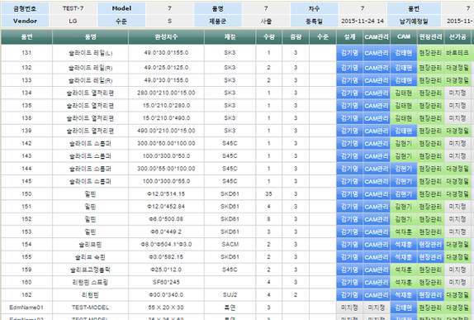Select dimension cell 55 X 20 X 30
Image resolution: width=474 pixels, height=320 pixels.
(166, 308)
